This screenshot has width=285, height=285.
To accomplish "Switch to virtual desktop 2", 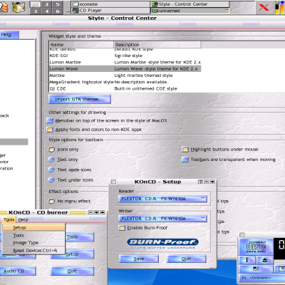I will click(x=36, y=11).
